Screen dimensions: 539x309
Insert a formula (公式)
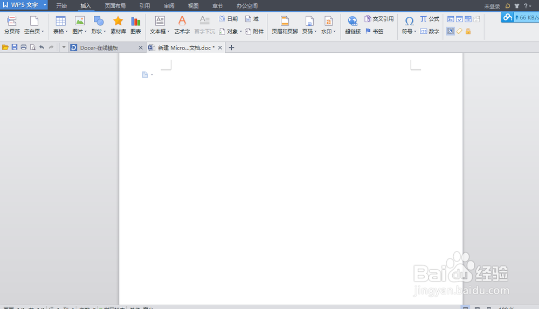430,19
